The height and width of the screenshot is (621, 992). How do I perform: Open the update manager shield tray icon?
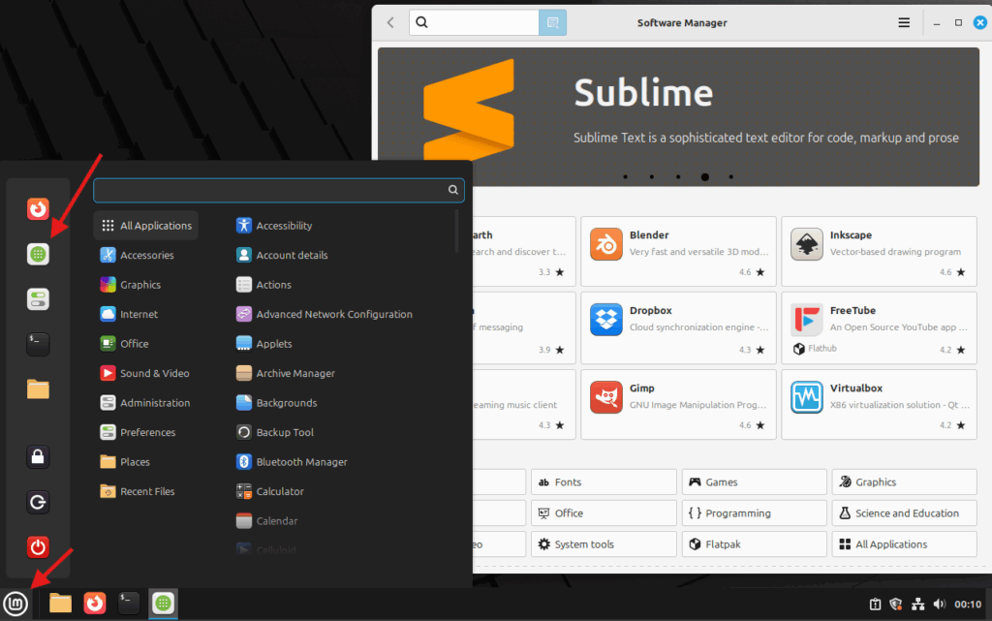[896, 605]
